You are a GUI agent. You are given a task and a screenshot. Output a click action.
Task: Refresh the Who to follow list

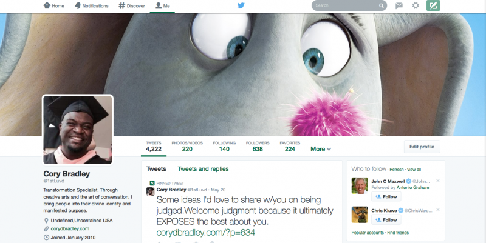pos(396,170)
